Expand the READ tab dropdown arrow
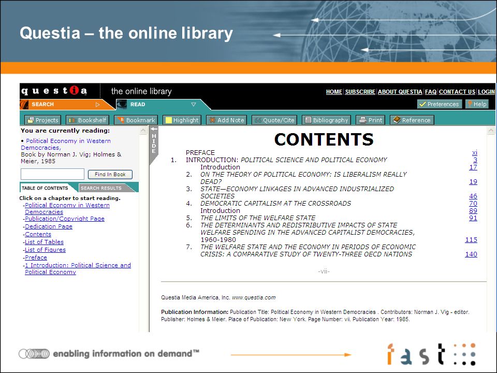 click(193, 104)
